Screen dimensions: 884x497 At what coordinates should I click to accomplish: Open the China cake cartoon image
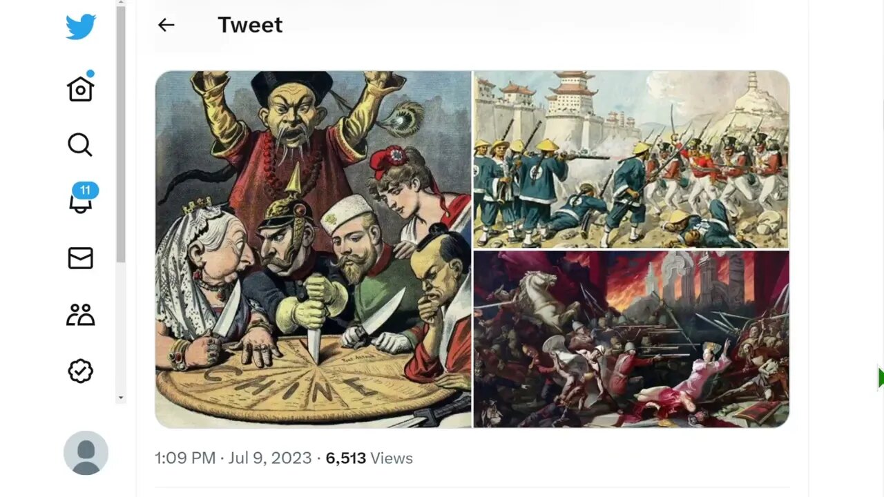point(314,249)
